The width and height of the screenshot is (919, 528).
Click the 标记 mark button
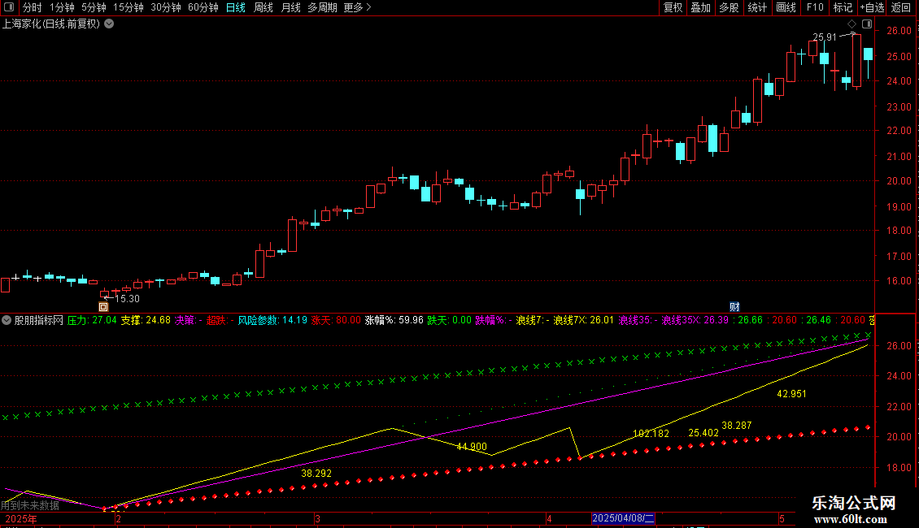tap(843, 7)
